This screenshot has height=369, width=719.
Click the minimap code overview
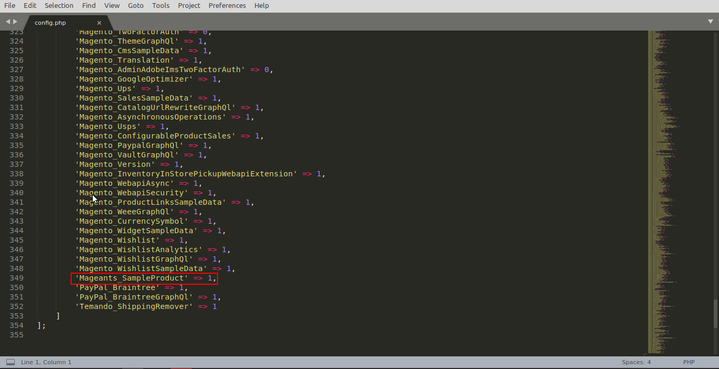coord(661,158)
